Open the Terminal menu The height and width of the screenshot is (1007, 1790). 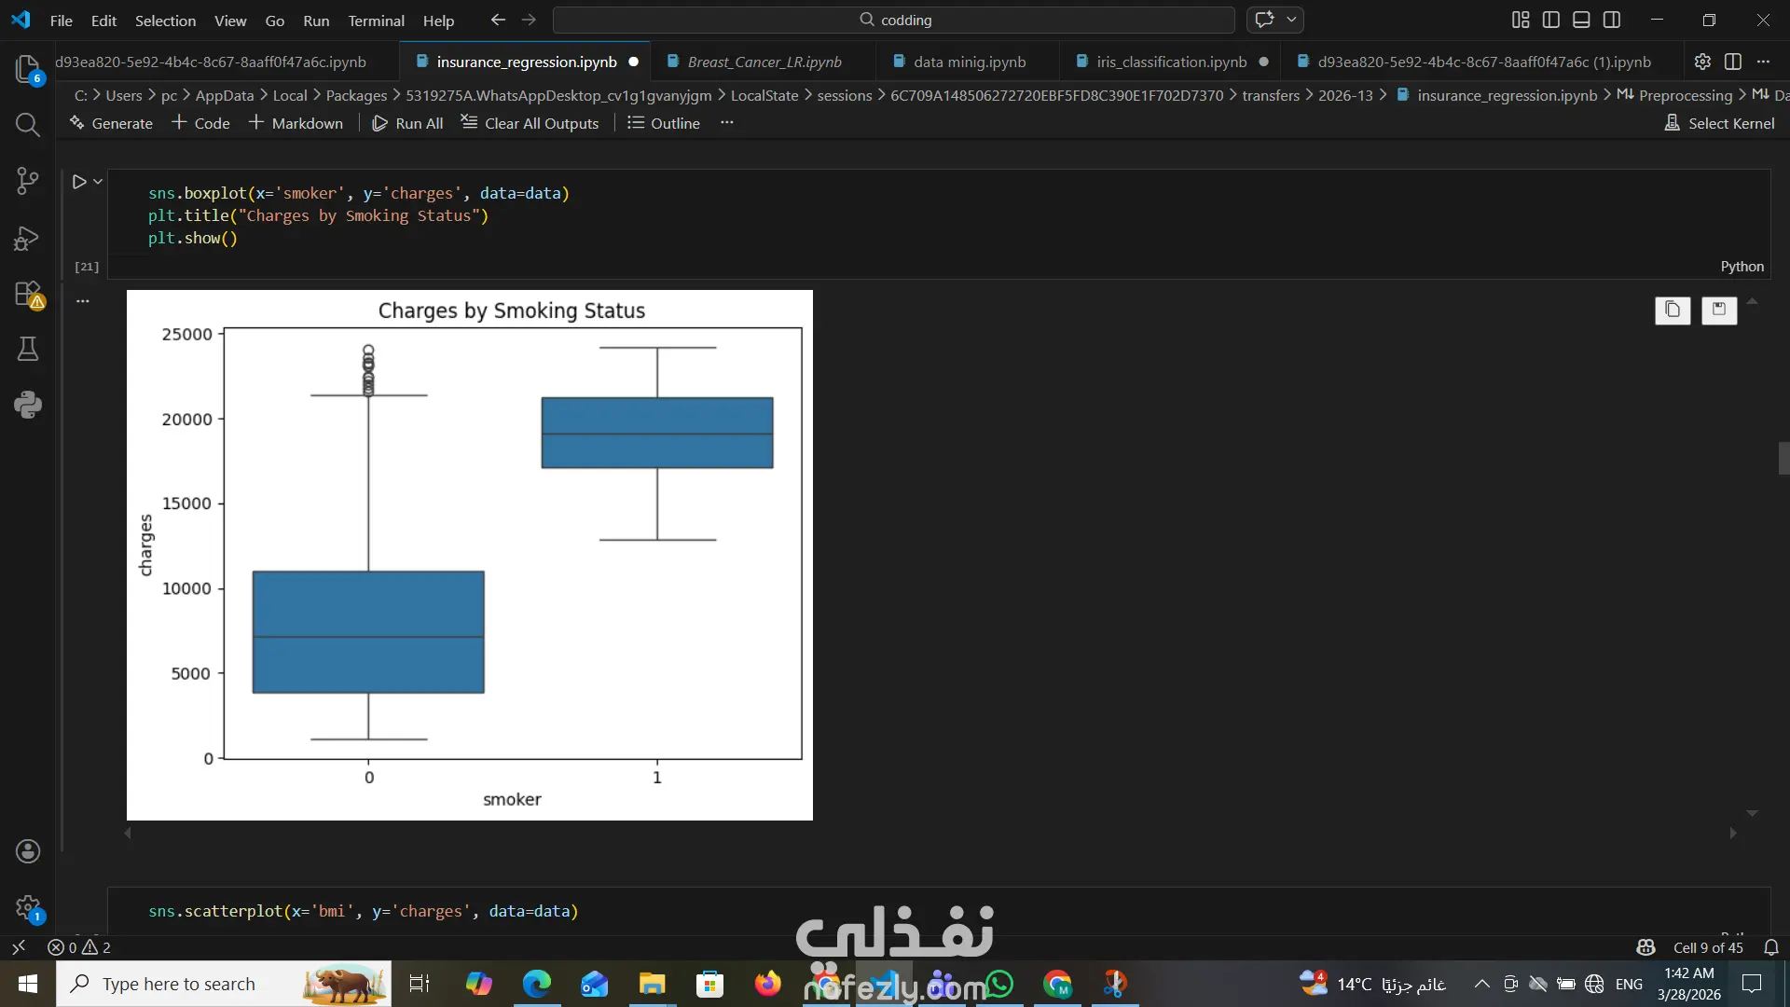(x=376, y=21)
